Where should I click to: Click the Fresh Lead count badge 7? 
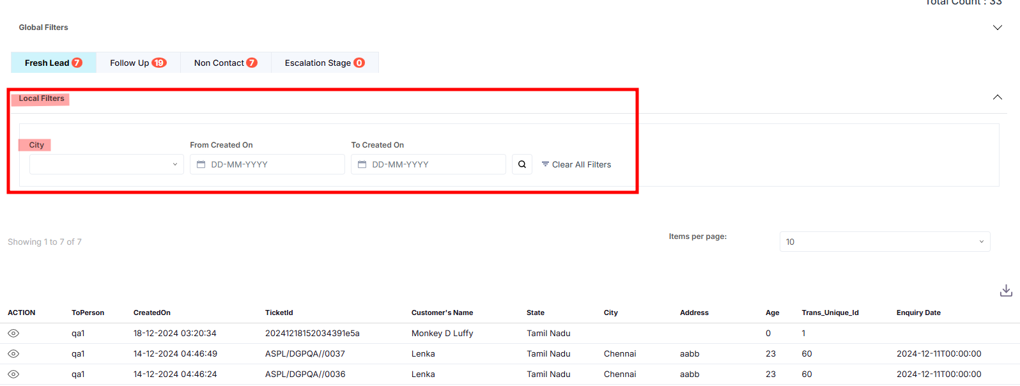coord(77,63)
